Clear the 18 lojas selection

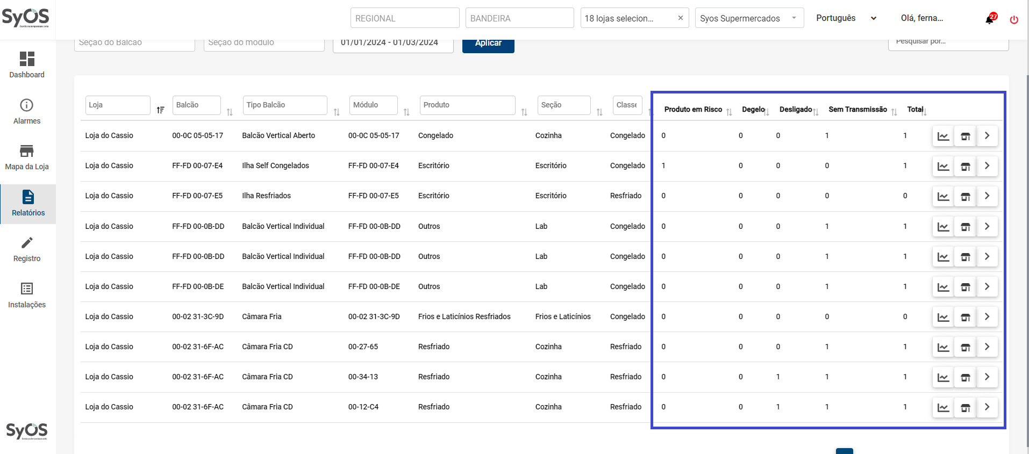point(681,18)
